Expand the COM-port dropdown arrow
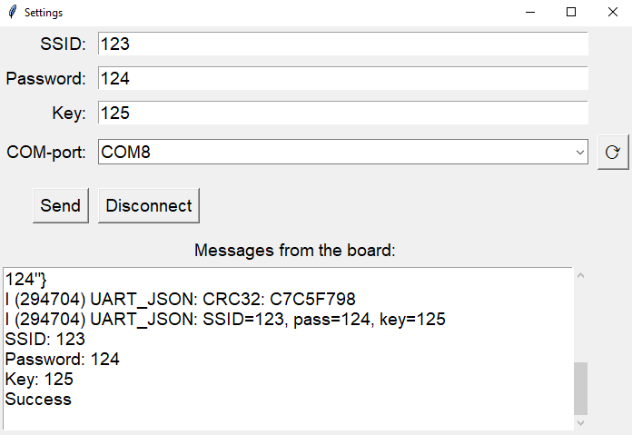This screenshot has width=632, height=435. (580, 152)
